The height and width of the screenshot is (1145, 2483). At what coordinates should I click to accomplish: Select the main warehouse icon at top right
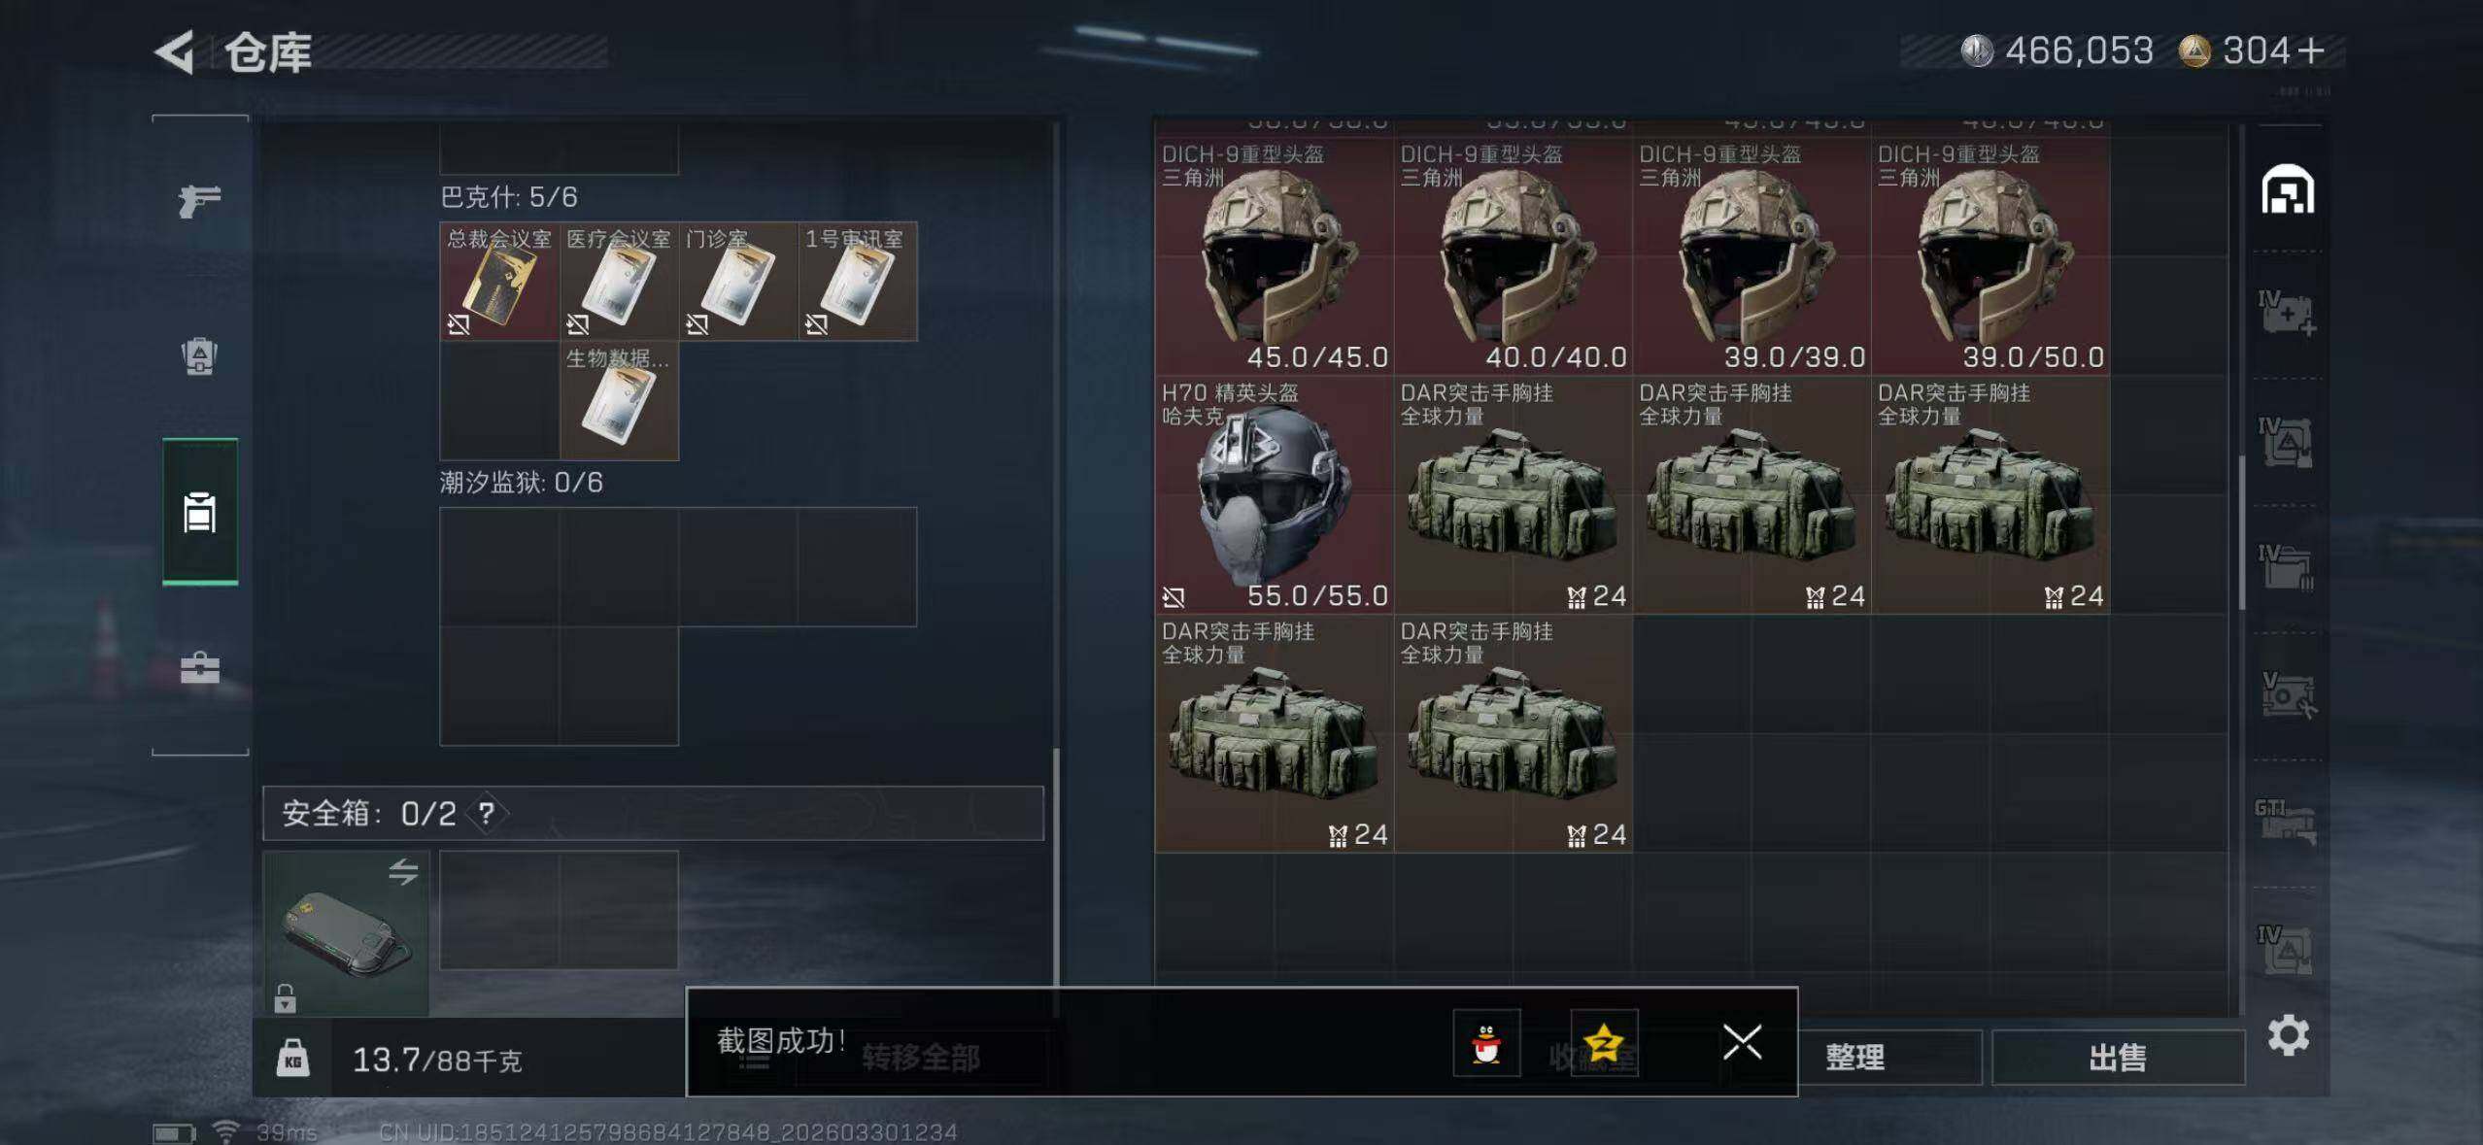click(2287, 189)
